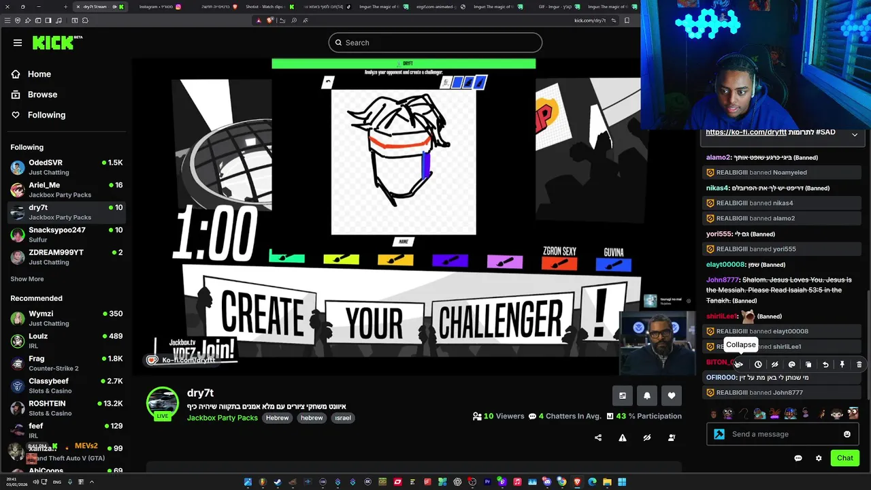Open Ariel_Me channel in sidebar
This screenshot has height=490, width=871.
pyautogui.click(x=67, y=190)
